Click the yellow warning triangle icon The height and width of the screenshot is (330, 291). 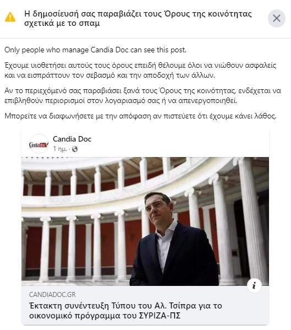pyautogui.click(x=10, y=17)
